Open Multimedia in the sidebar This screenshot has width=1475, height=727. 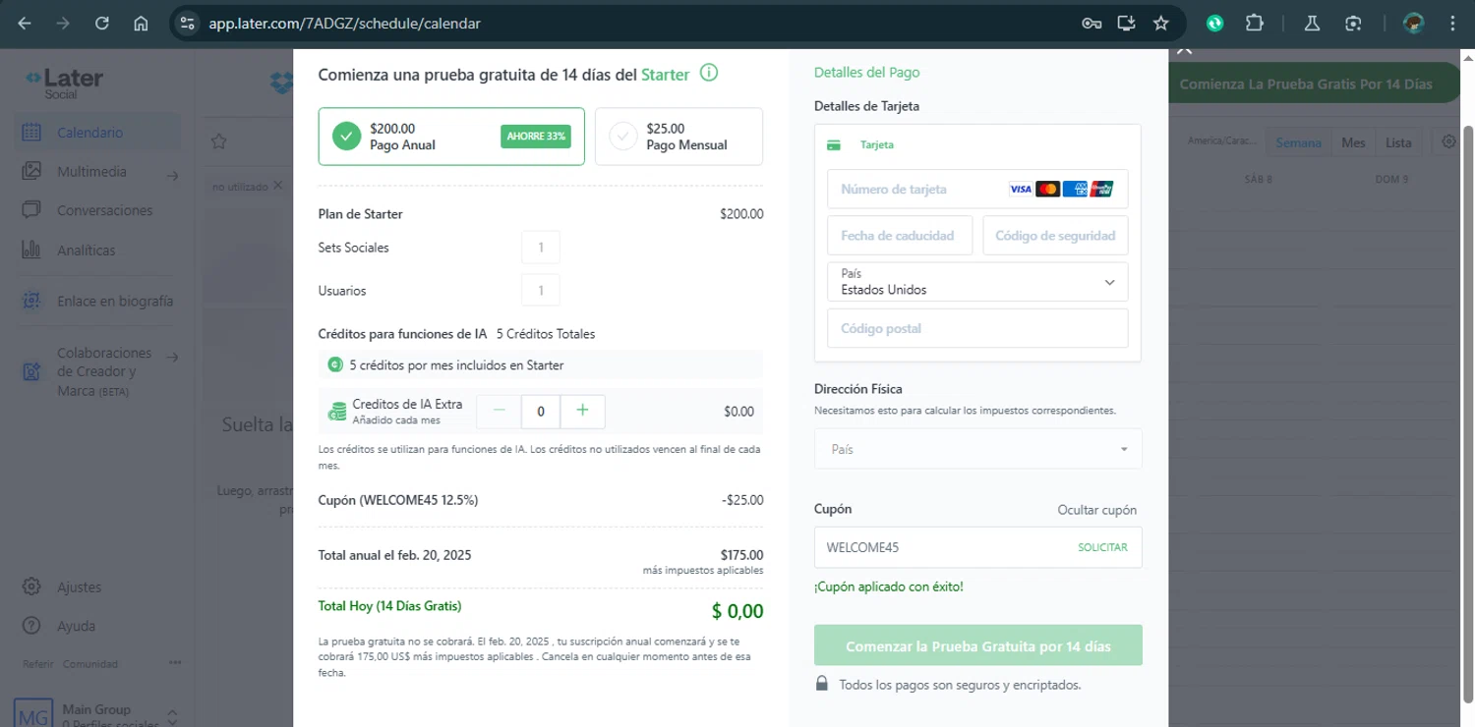pos(91,172)
